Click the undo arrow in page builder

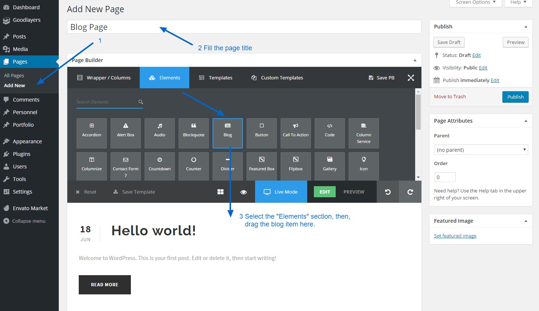point(388,192)
